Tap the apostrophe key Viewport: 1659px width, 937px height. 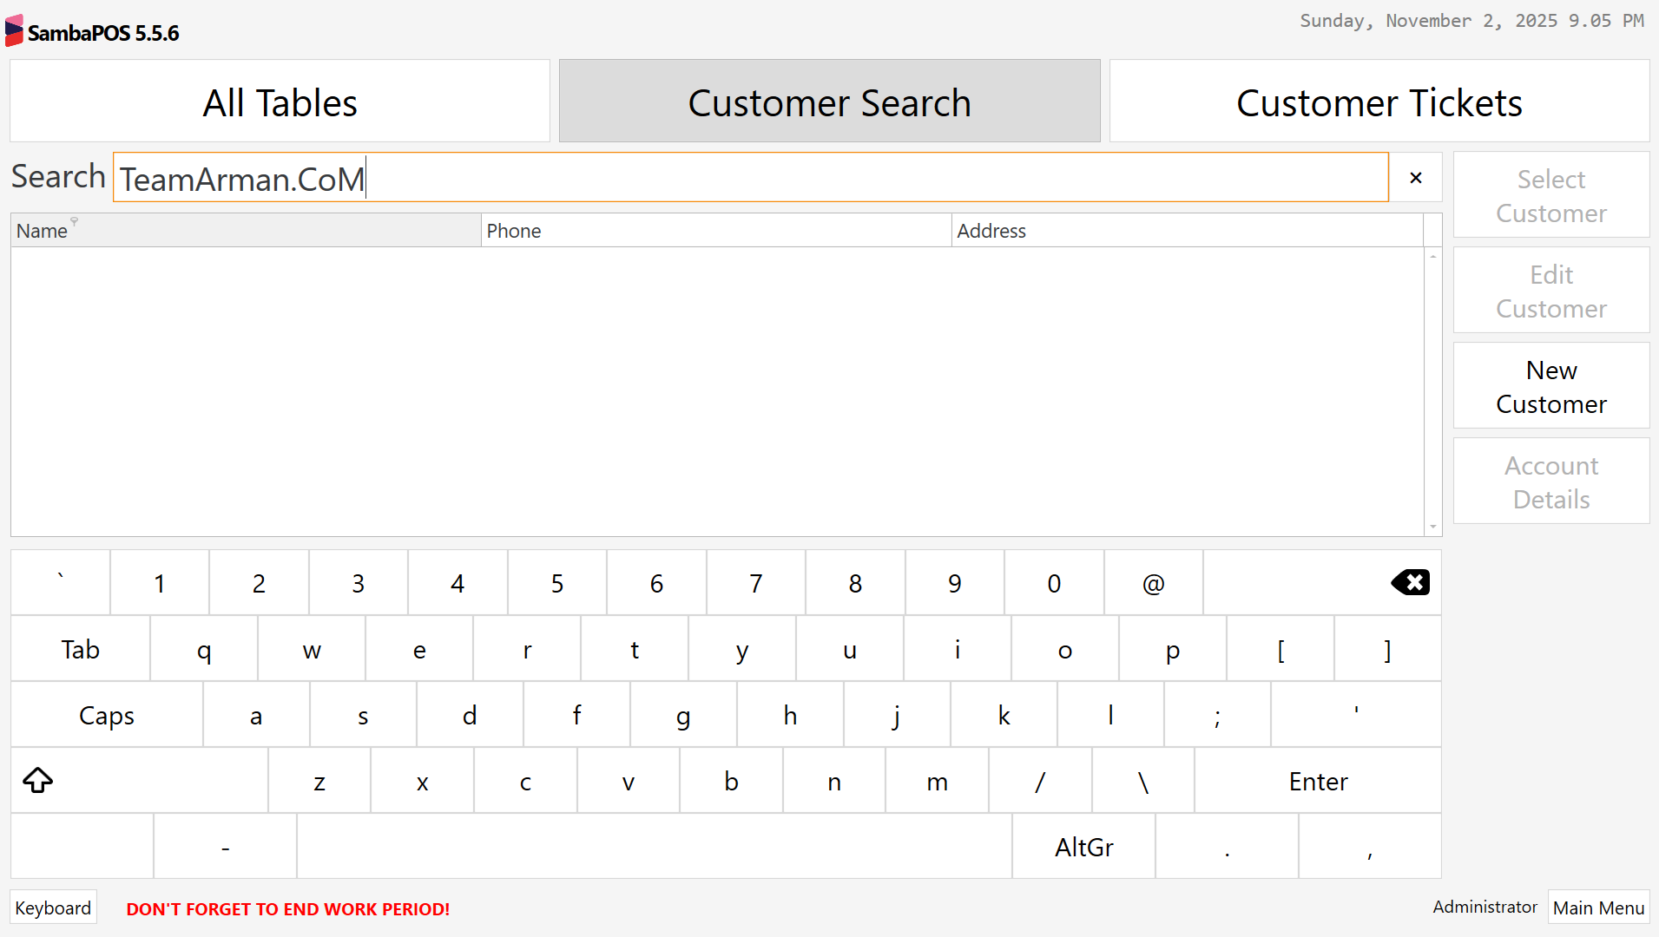point(1356,715)
